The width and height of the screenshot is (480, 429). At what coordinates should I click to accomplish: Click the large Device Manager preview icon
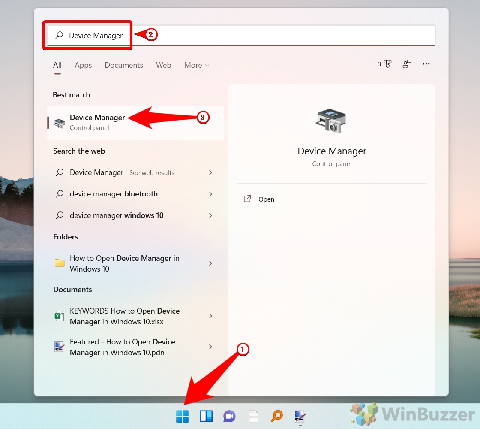click(x=330, y=121)
